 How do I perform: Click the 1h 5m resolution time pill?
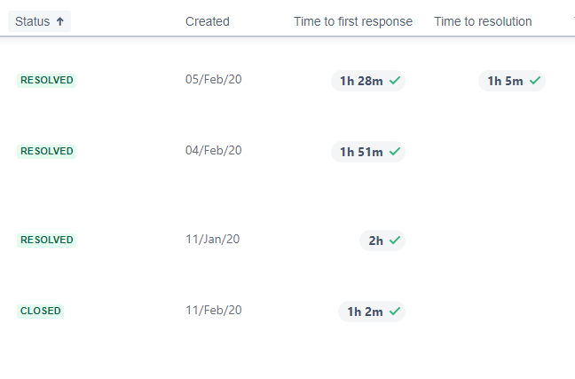(512, 81)
